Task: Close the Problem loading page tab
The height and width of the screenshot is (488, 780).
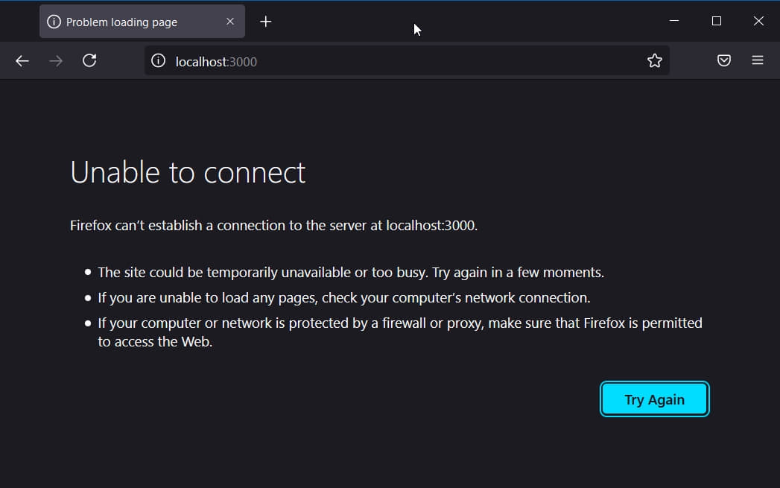Action: tap(229, 22)
